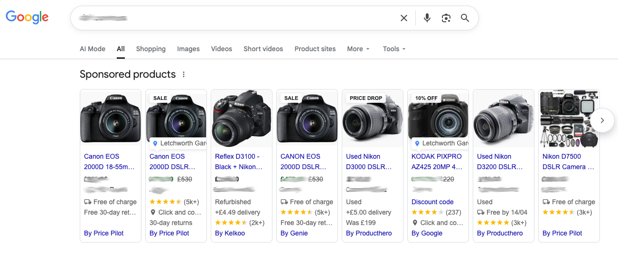
Task: Open the Shopping tab
Action: click(151, 49)
